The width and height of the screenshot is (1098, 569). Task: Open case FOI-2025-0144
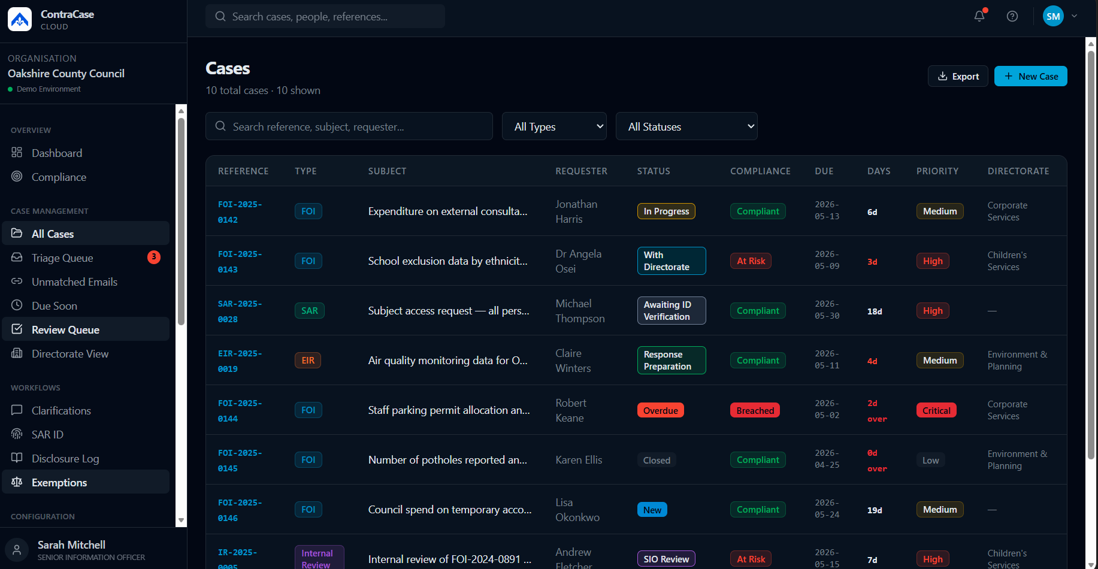(x=240, y=411)
